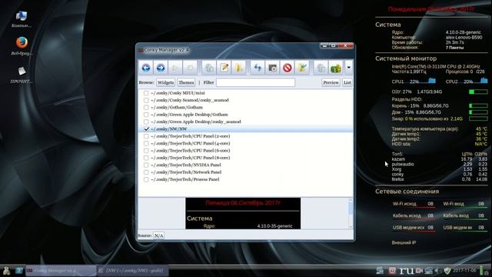Switch to List view
This screenshot has height=277, width=492.
347,82
